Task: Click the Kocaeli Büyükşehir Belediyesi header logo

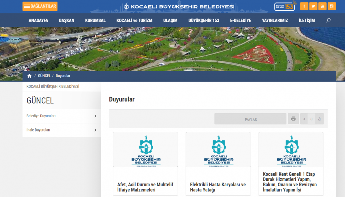Action: tap(179, 7)
